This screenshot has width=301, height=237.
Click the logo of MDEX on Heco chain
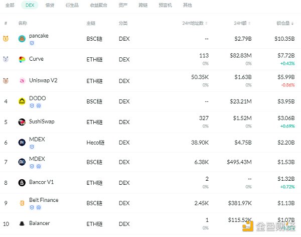22,143
